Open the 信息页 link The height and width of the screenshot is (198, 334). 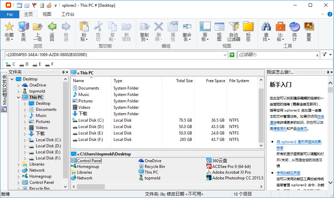[x=302, y=129]
